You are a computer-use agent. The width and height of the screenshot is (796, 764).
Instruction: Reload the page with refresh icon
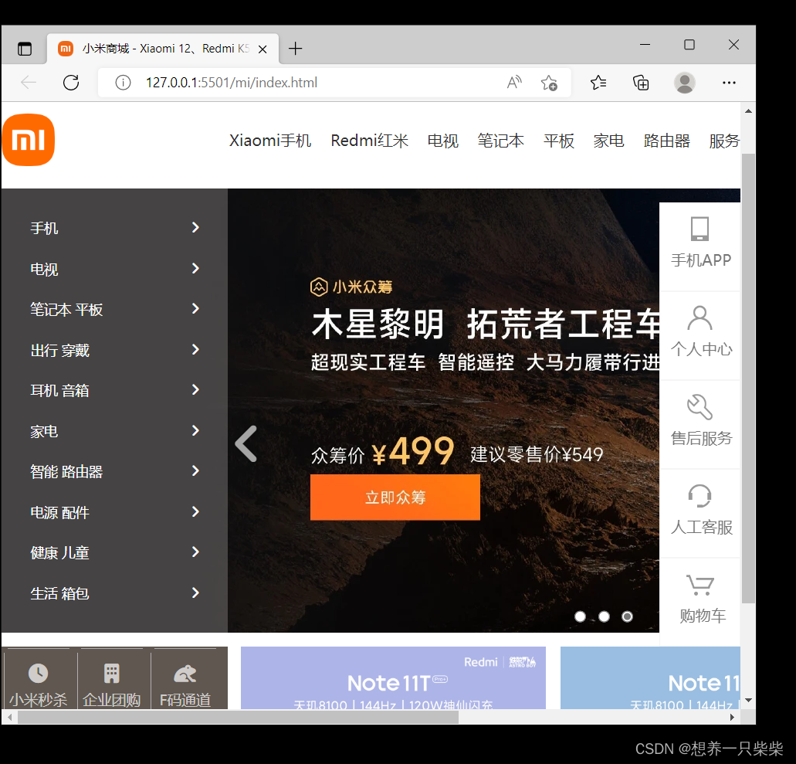(x=71, y=83)
